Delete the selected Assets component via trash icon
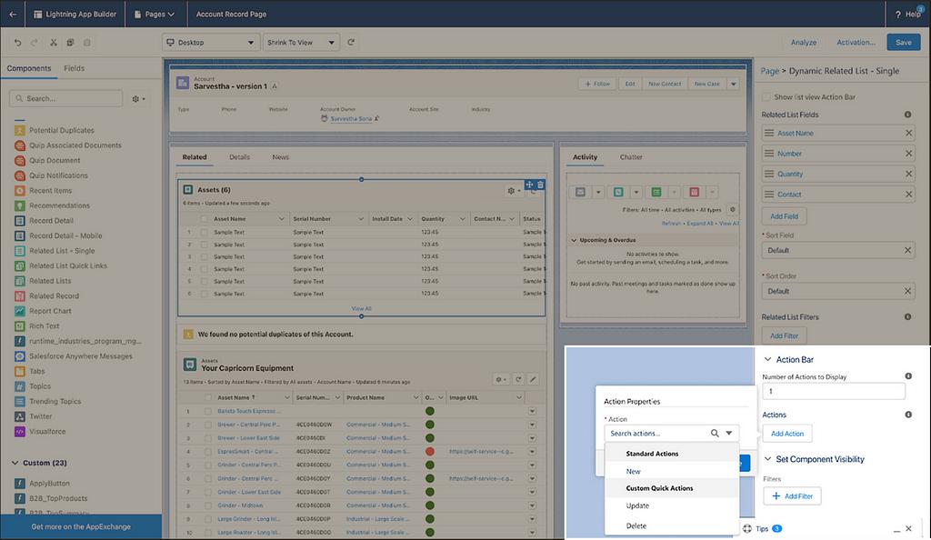931x540 pixels. [540, 185]
